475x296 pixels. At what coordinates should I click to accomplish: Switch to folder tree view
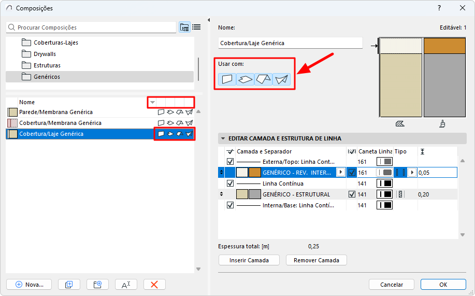[x=184, y=27]
